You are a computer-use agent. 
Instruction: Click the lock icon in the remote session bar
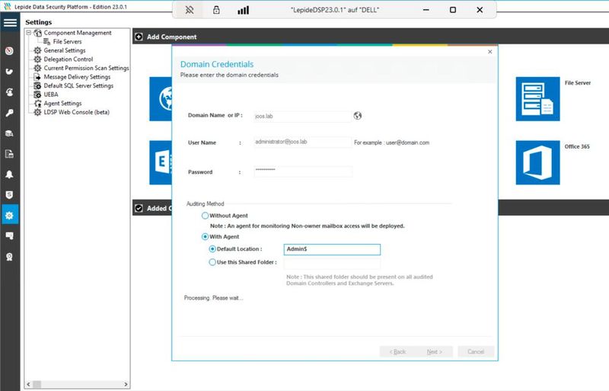pyautogui.click(x=216, y=10)
